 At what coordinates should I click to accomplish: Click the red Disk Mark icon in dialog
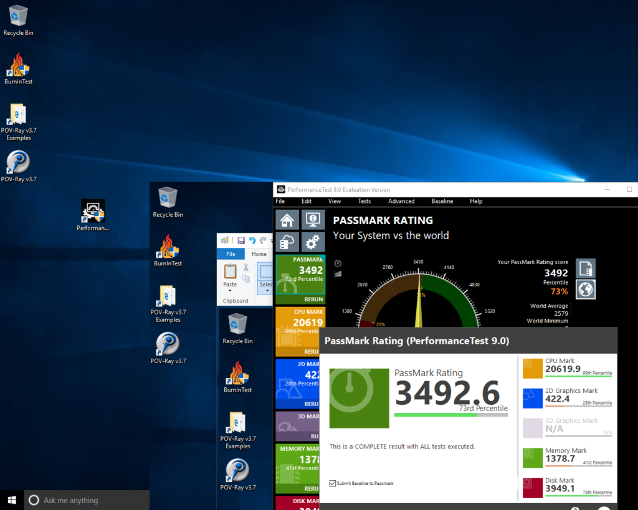coord(533,488)
